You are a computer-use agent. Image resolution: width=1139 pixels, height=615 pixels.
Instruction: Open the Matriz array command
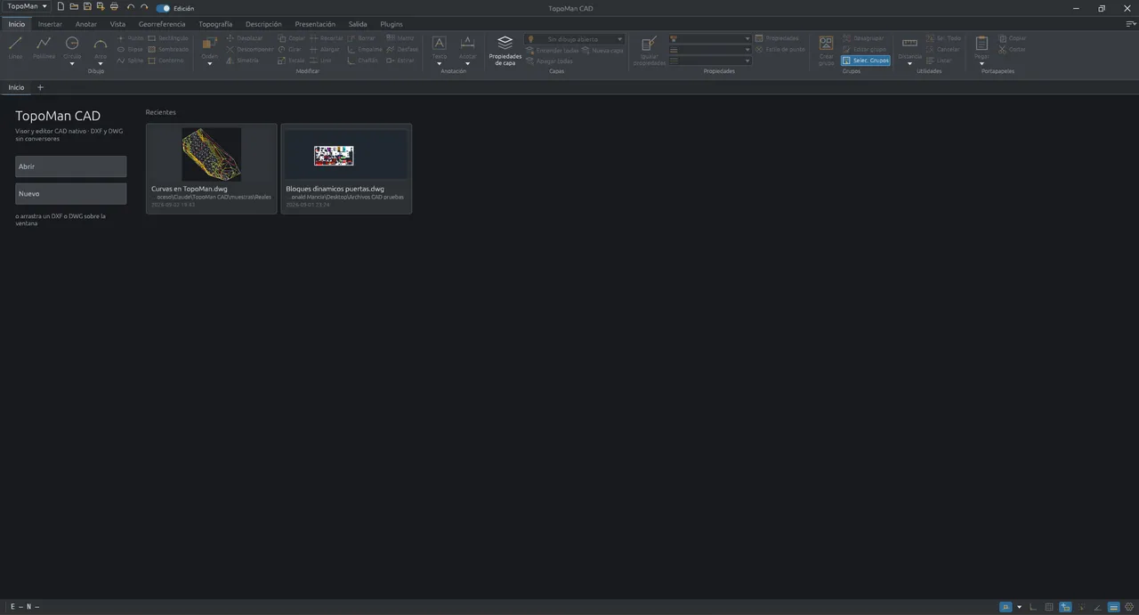pos(400,38)
